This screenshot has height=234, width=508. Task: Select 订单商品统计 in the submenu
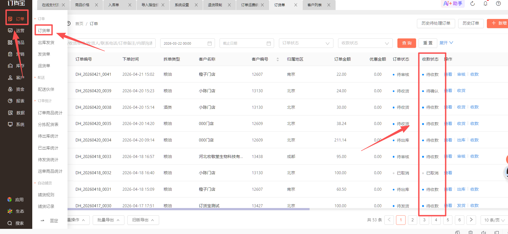pyautogui.click(x=50, y=113)
